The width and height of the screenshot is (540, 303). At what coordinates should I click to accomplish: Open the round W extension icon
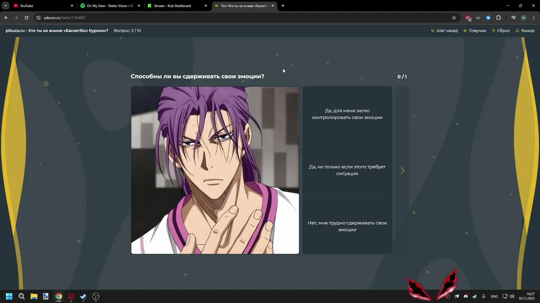pyautogui.click(x=478, y=18)
